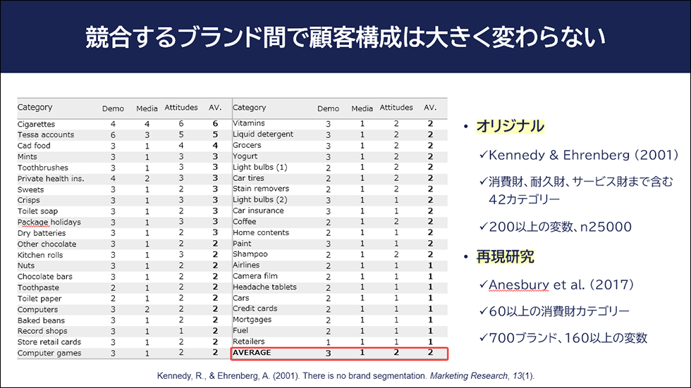Click the "Record shops" row label
Screen dimensions: 691x388
point(42,331)
